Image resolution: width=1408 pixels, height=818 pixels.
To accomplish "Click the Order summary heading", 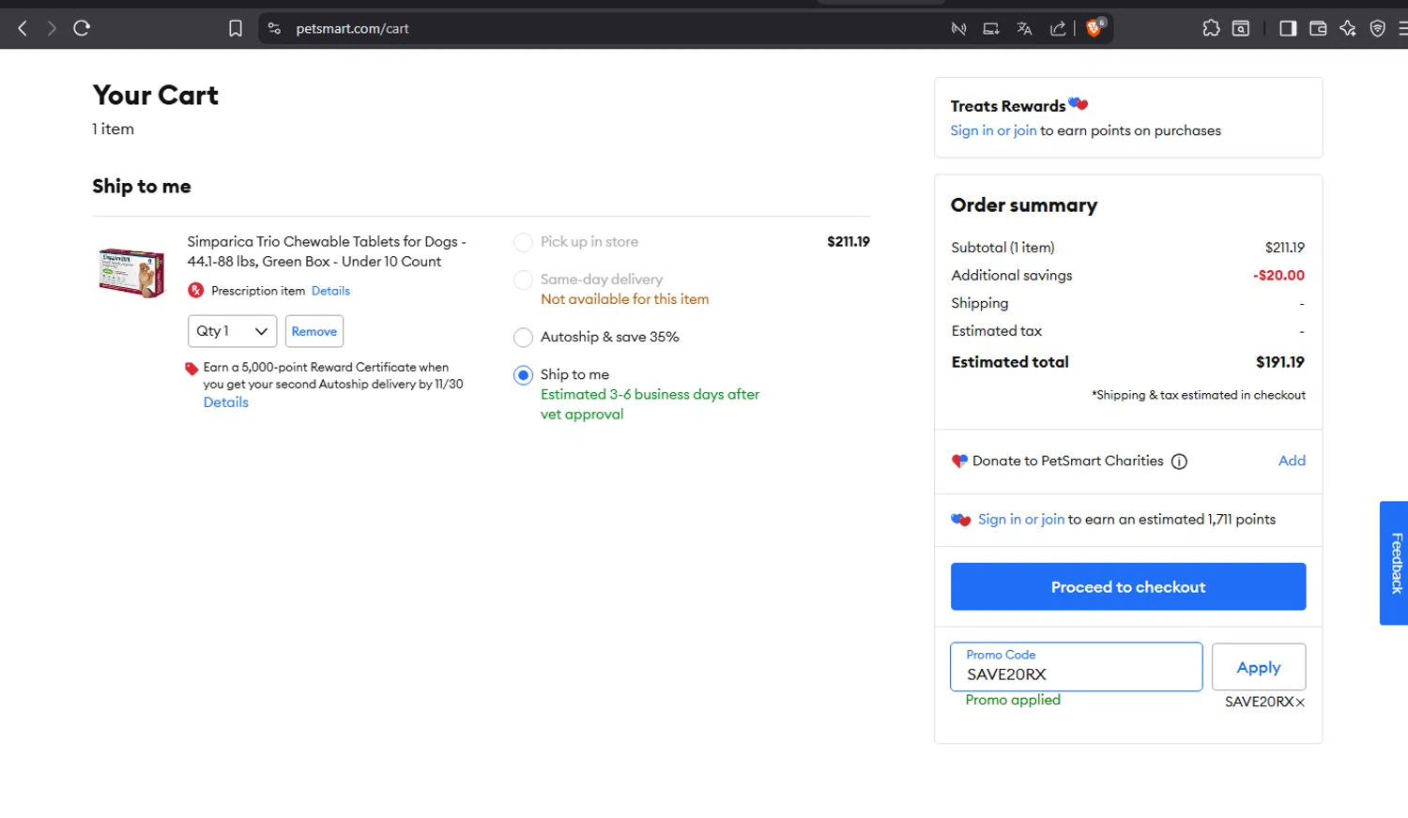I will 1024,205.
